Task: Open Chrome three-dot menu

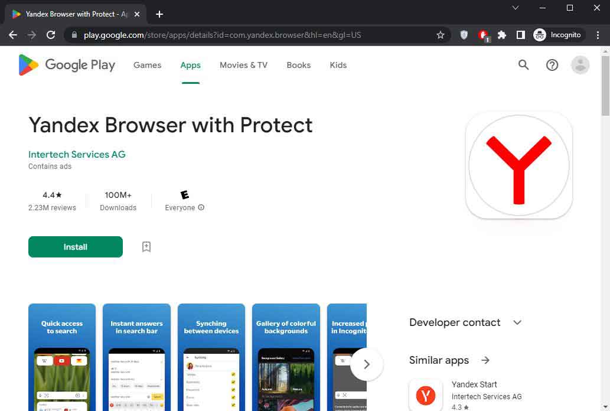Action: 598,35
